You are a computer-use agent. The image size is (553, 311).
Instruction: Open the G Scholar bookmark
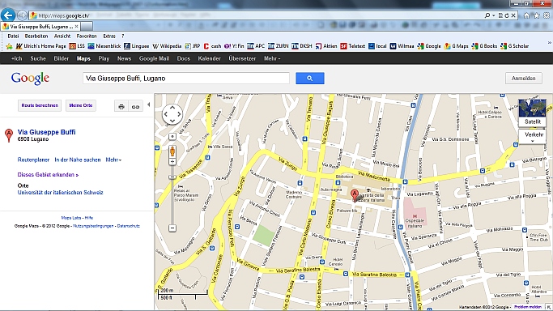[515, 46]
